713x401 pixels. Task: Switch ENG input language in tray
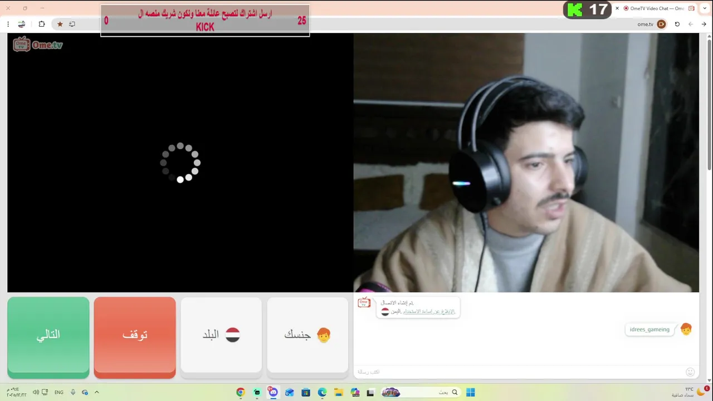coord(58,392)
